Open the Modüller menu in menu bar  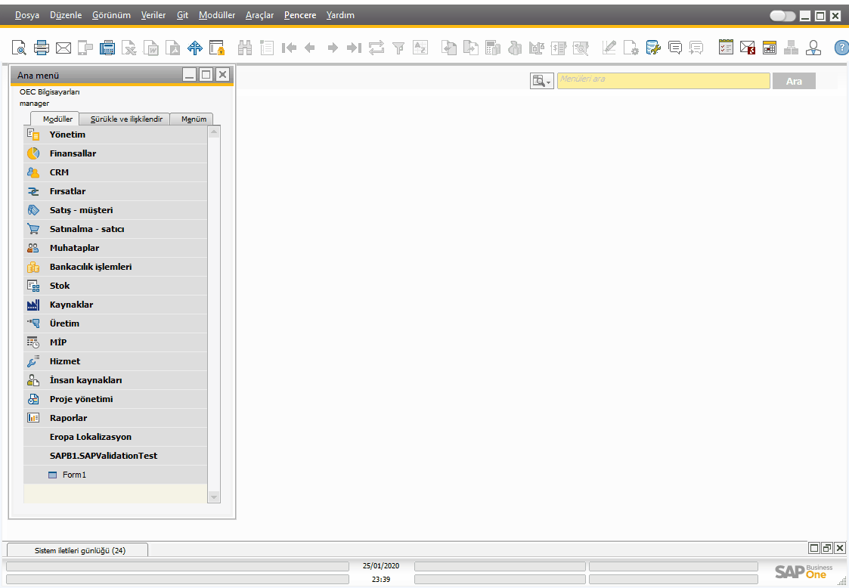tap(217, 15)
